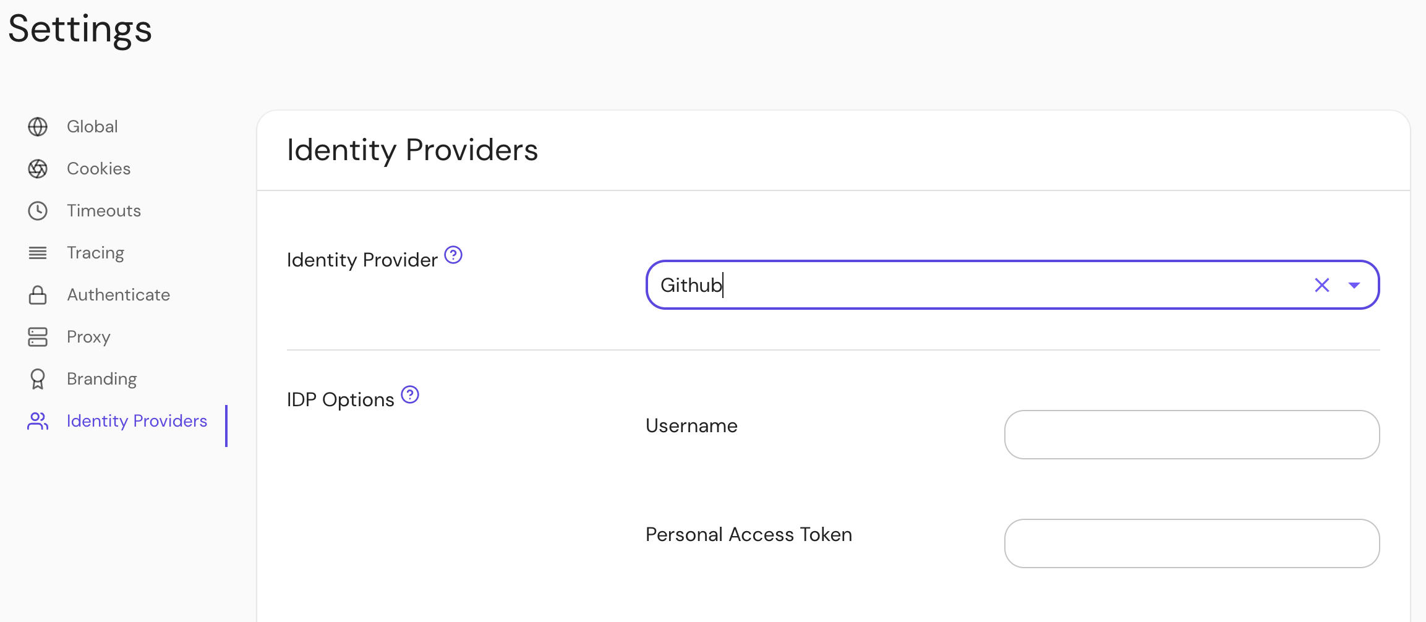The height and width of the screenshot is (622, 1426).
Task: Focus the Personal Access Token field
Action: point(1191,543)
